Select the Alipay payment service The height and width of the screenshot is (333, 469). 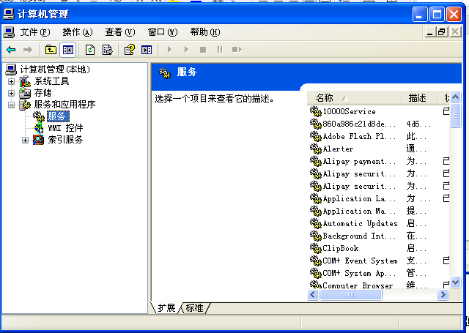coord(359,161)
